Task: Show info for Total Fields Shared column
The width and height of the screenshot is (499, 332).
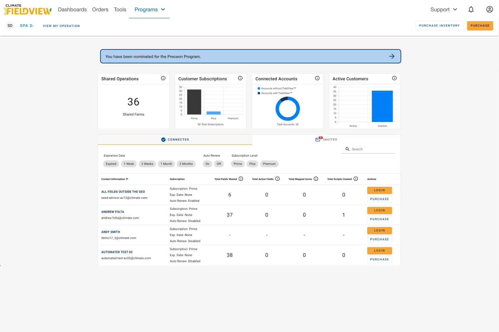Action: click(x=241, y=179)
